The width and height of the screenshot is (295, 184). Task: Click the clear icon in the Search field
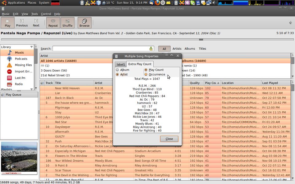click(151, 49)
